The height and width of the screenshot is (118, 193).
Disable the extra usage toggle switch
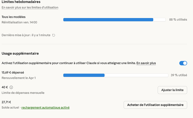(183, 63)
